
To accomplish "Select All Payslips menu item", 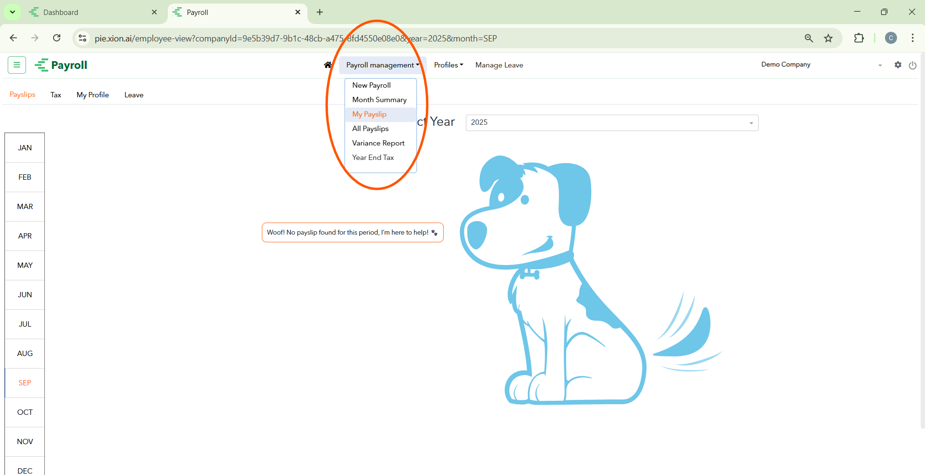I will click(x=370, y=129).
